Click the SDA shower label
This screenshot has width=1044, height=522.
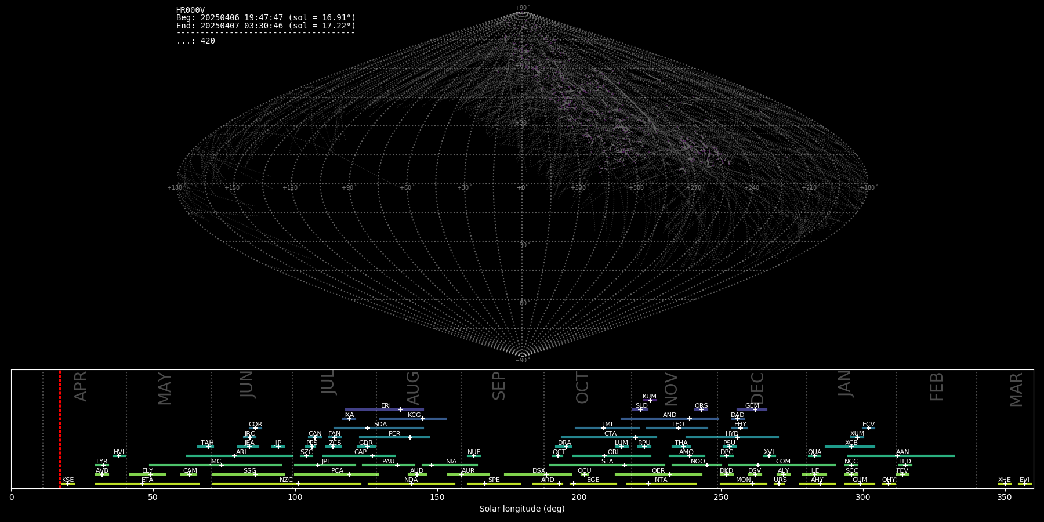[380, 425]
